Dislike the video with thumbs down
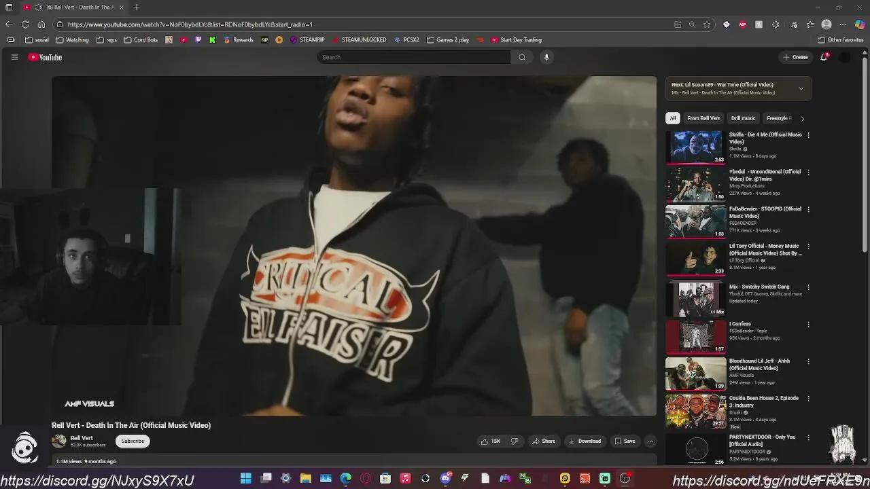This screenshot has width=870, height=489. pyautogui.click(x=515, y=441)
